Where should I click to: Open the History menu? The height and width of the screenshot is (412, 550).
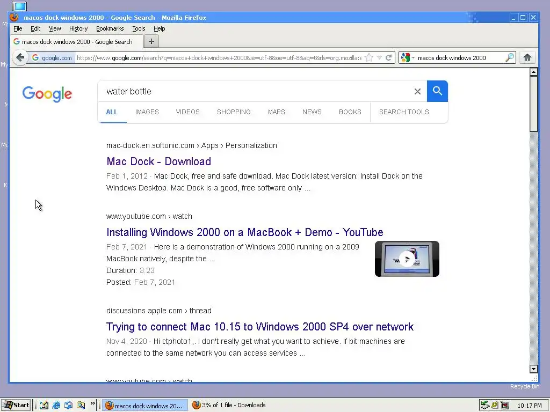(x=78, y=29)
